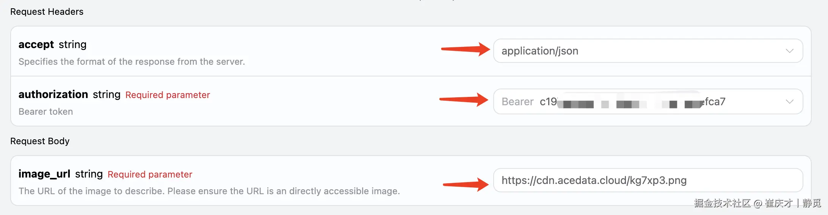Screen dimensions: 828x215
Task: Click the 'Specifies the format of the response' description
Action: coord(132,62)
